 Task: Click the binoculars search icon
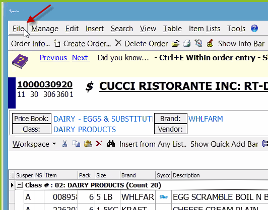pyautogui.click(x=111, y=144)
